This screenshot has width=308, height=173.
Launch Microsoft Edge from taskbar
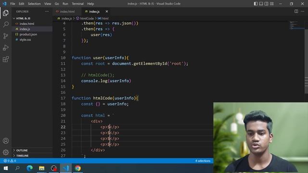[30, 168]
